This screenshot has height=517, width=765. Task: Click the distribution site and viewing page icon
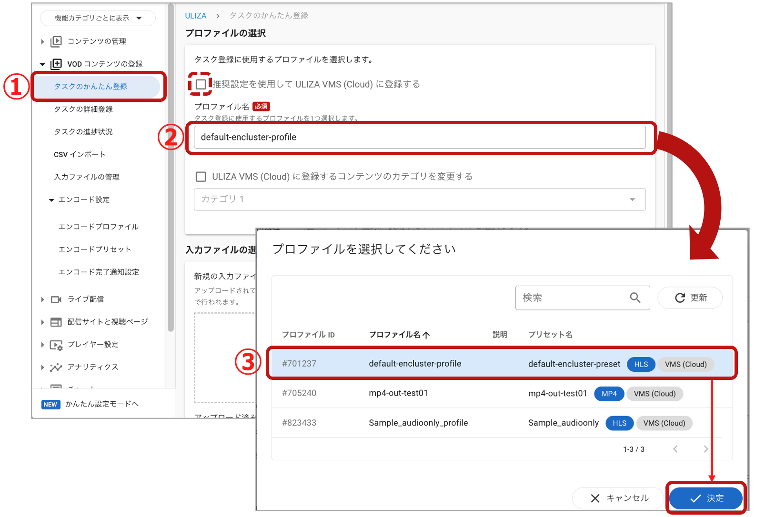pyautogui.click(x=56, y=322)
